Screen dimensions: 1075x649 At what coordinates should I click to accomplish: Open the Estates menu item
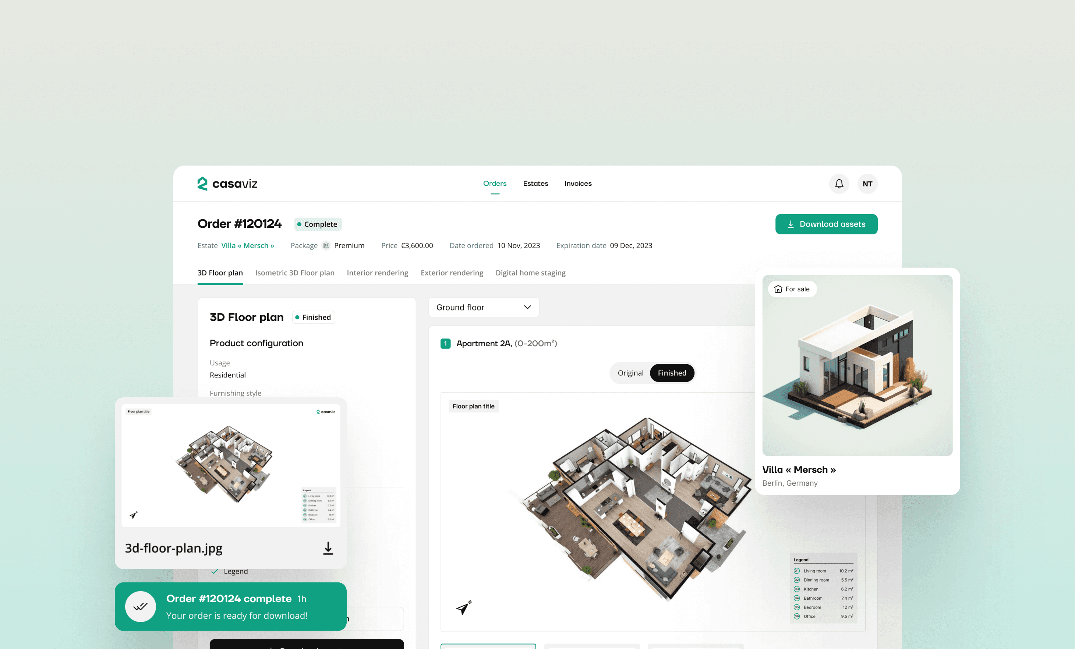[535, 184]
